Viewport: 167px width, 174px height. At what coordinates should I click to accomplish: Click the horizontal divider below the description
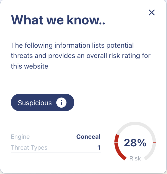83,80
